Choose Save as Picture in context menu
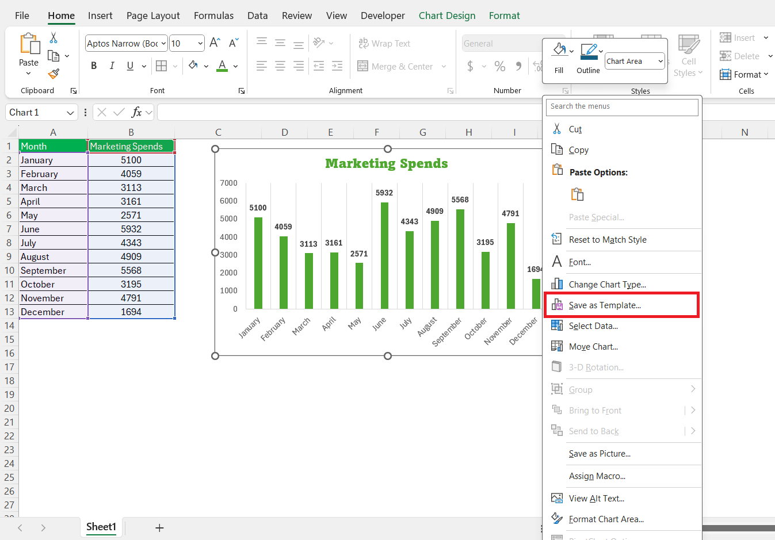 point(622,454)
